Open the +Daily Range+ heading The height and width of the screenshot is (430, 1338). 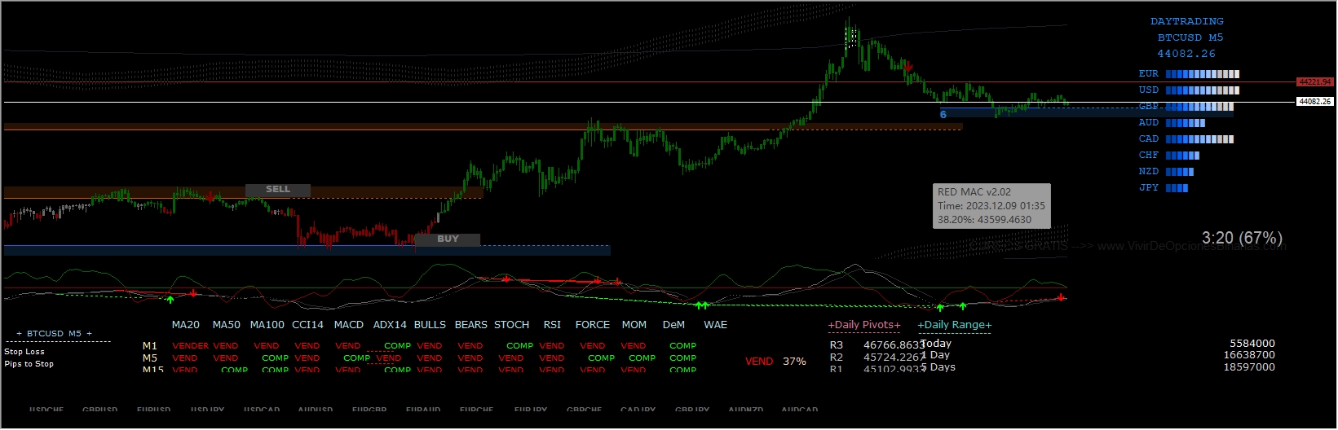tap(954, 325)
